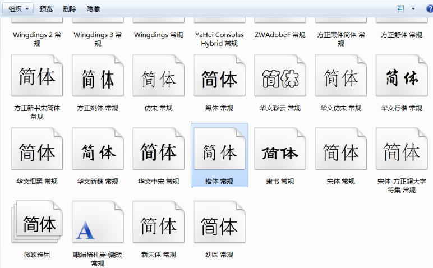Select the 幼圆 常规 font icon
This screenshot has height=268, width=433.
[219, 222]
